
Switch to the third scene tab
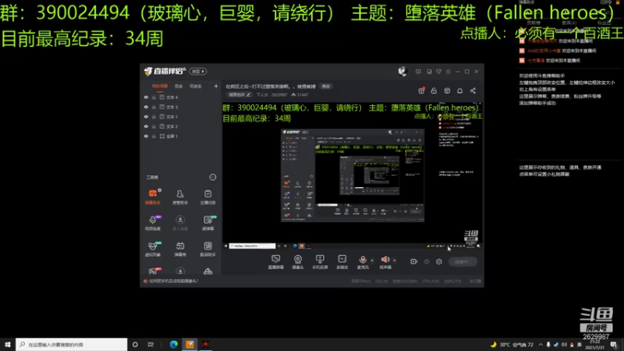[x=196, y=86]
